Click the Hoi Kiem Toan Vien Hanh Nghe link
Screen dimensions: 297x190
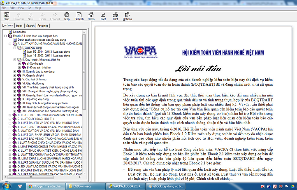223,53
